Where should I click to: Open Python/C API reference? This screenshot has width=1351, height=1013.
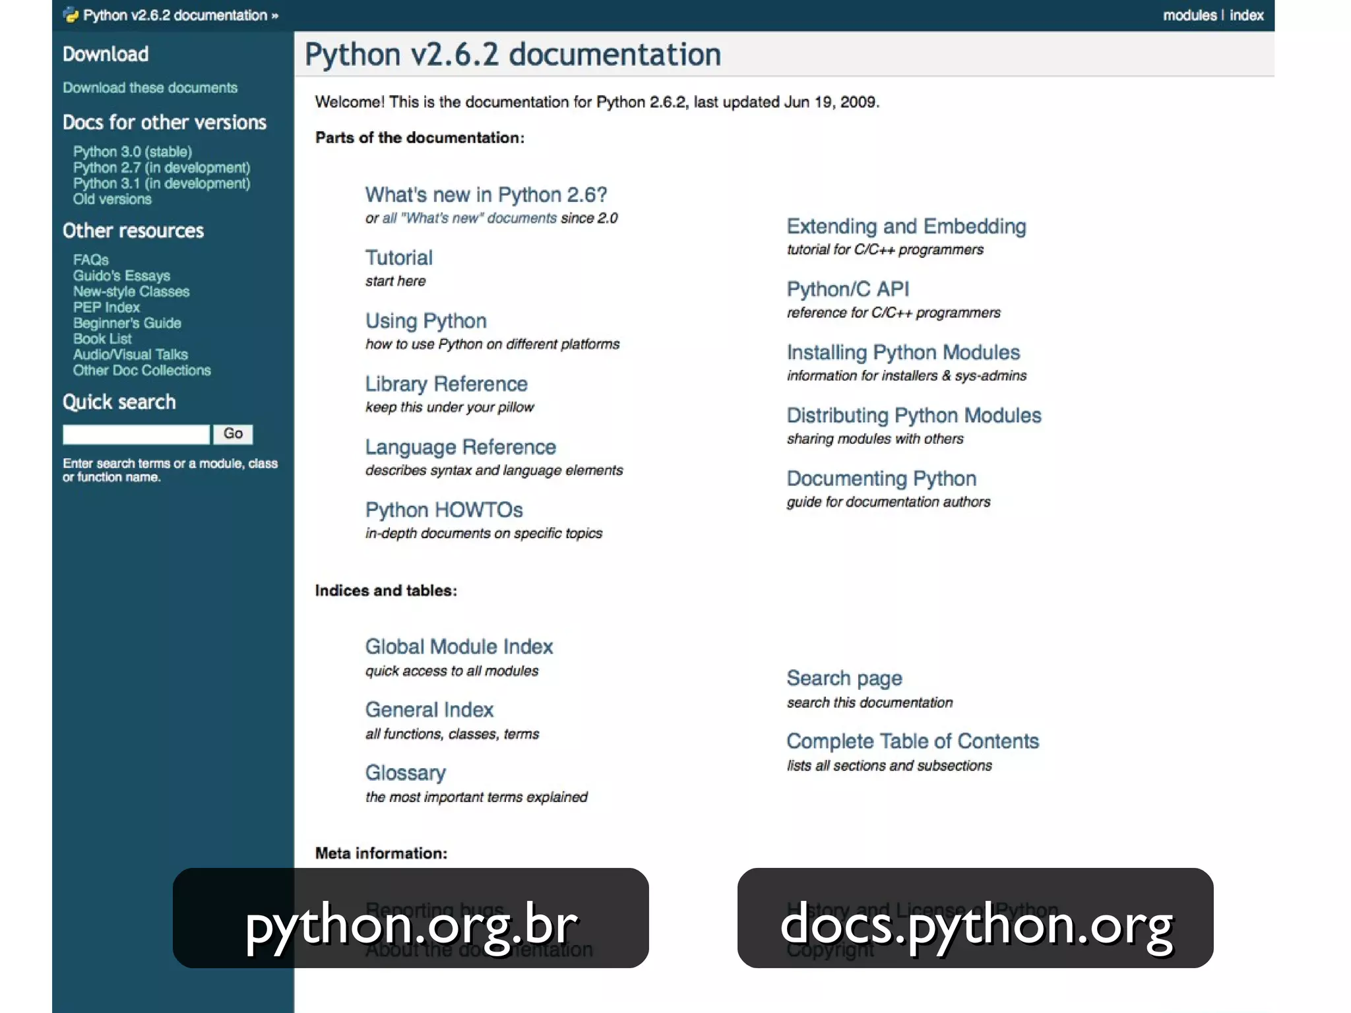click(x=848, y=289)
